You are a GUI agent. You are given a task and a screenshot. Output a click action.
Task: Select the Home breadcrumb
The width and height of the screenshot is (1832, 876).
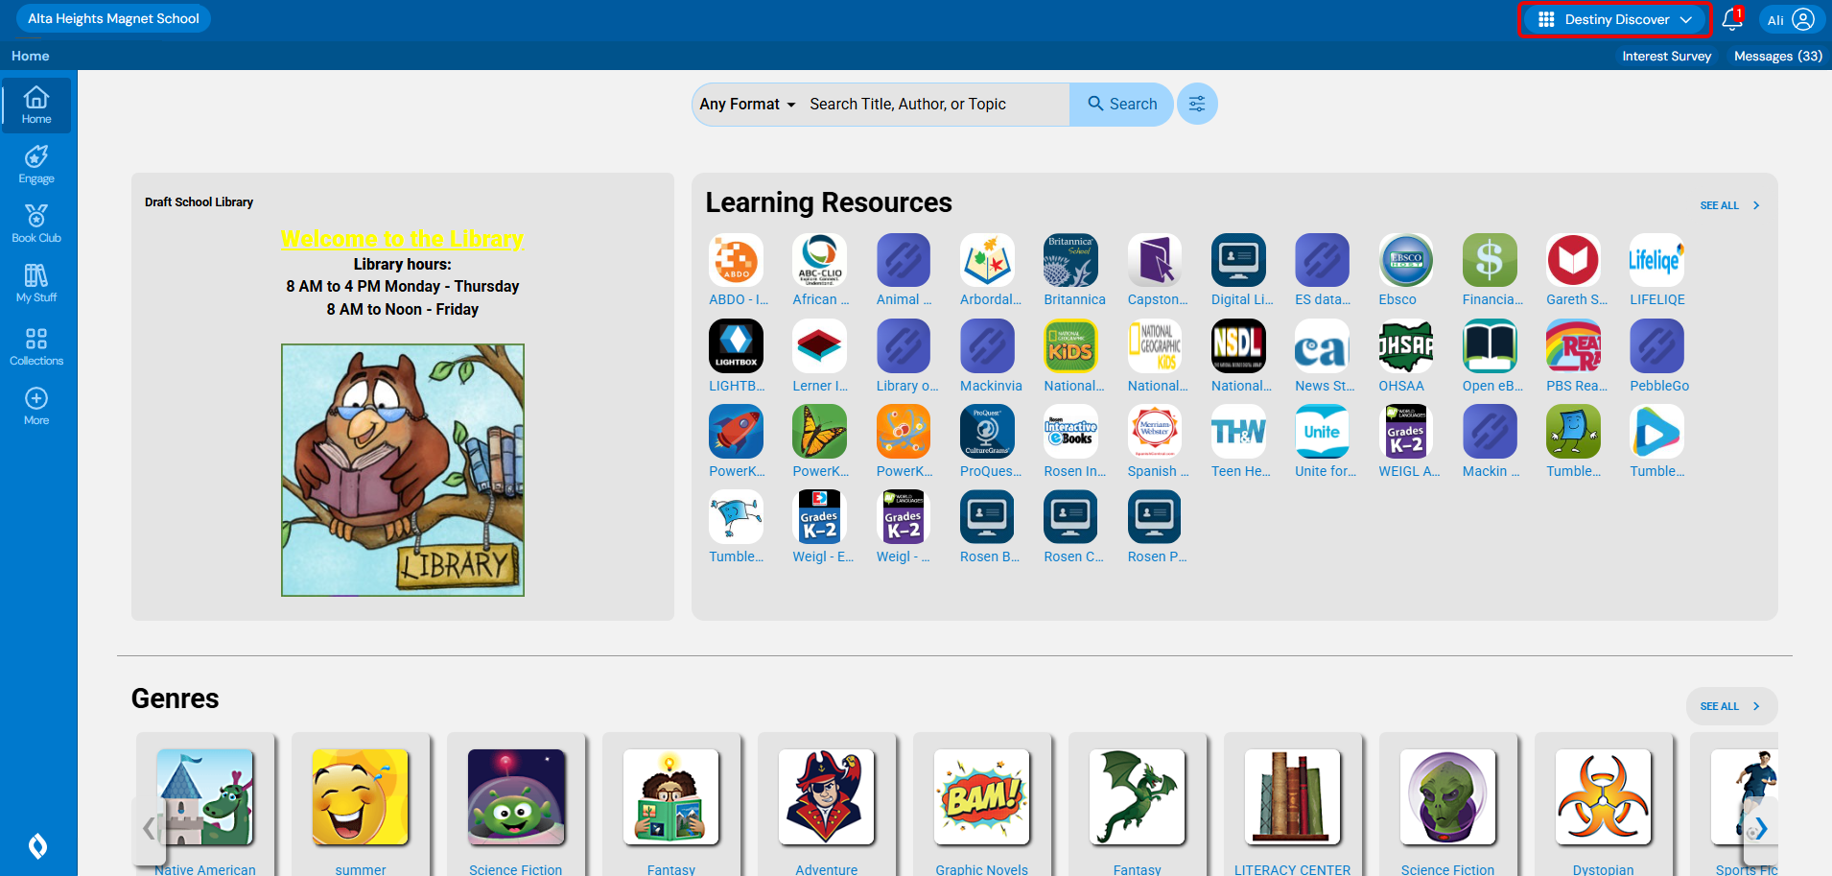click(30, 56)
